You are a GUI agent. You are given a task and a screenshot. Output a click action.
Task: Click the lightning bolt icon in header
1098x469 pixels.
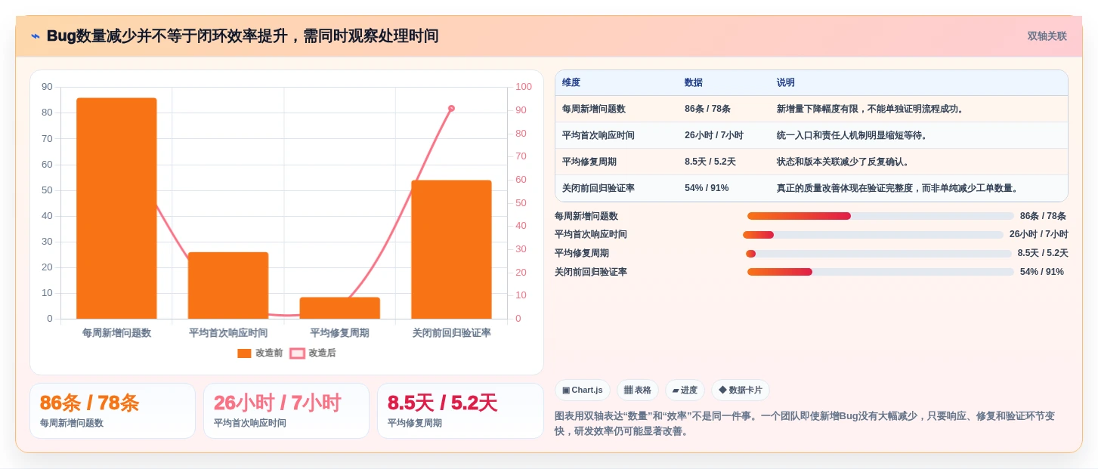click(36, 36)
